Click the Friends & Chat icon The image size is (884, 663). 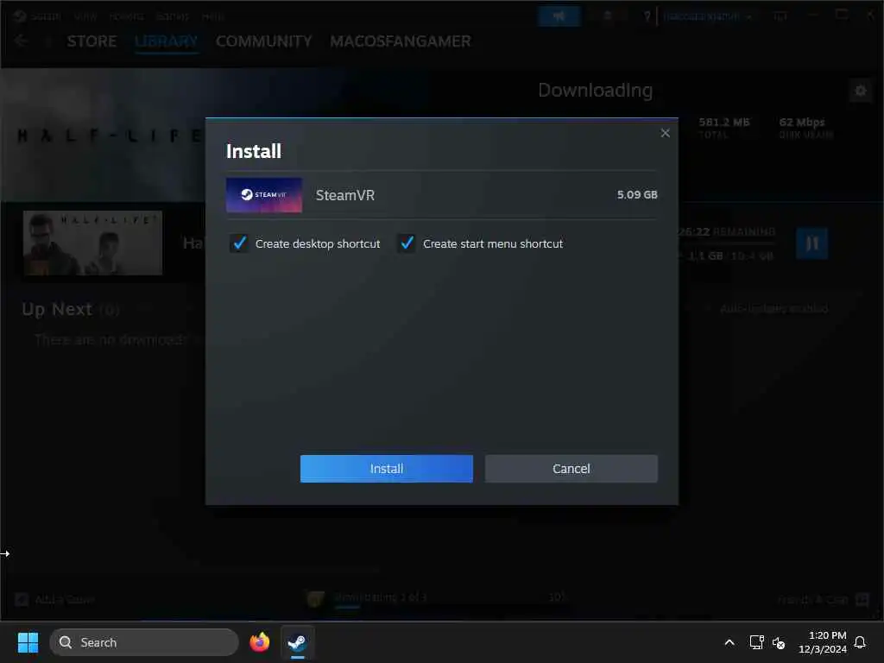862,599
